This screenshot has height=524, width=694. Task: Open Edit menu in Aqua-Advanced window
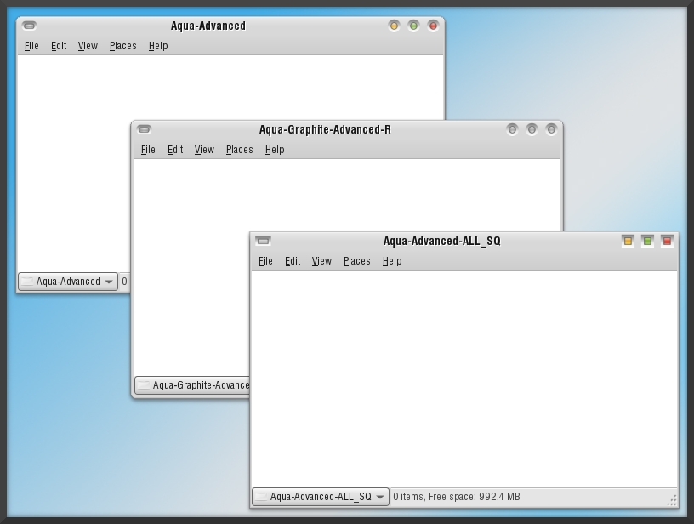coord(59,46)
